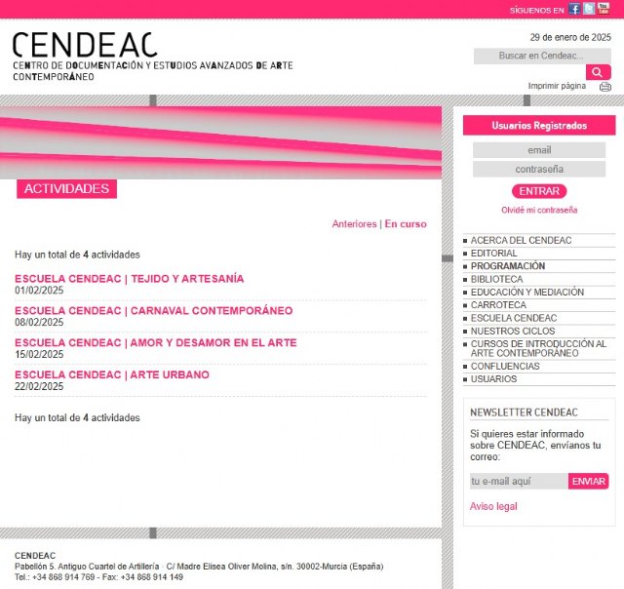Type in the Buscar en Cendeac field
624x589 pixels.
pyautogui.click(x=541, y=56)
